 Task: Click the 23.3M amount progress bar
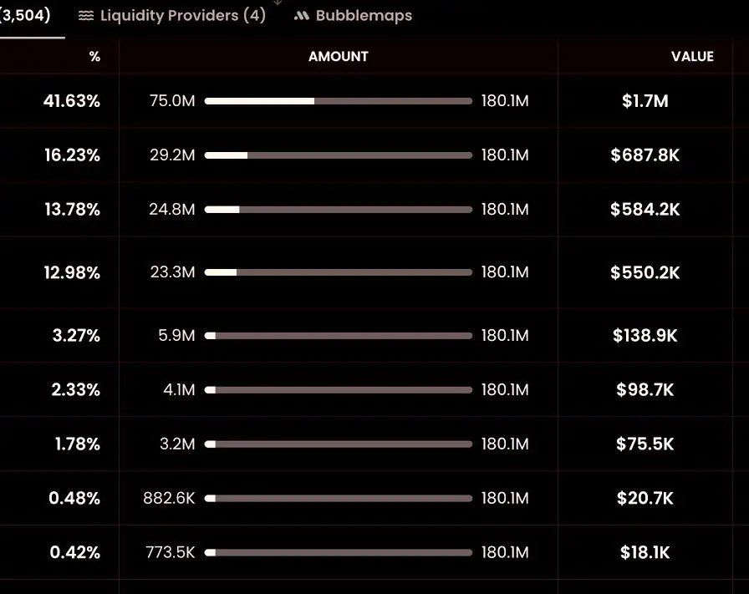click(339, 272)
